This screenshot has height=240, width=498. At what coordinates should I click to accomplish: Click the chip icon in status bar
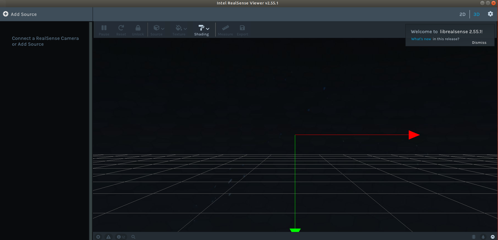tap(474, 237)
